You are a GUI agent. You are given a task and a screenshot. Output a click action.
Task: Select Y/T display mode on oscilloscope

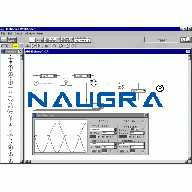click(x=93, y=137)
